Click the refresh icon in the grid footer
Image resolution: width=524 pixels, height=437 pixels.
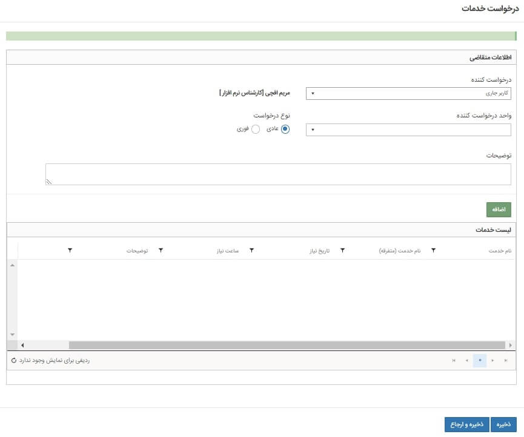point(14,361)
